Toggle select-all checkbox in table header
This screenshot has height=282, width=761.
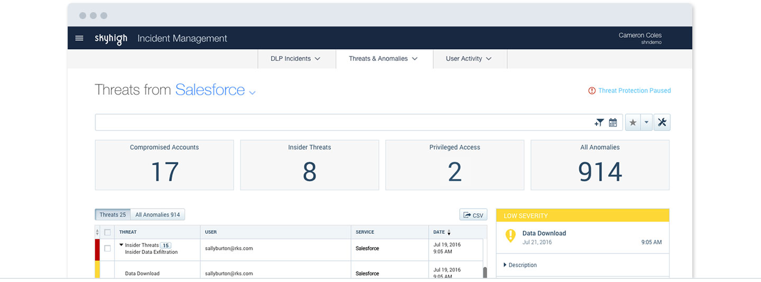click(x=107, y=232)
